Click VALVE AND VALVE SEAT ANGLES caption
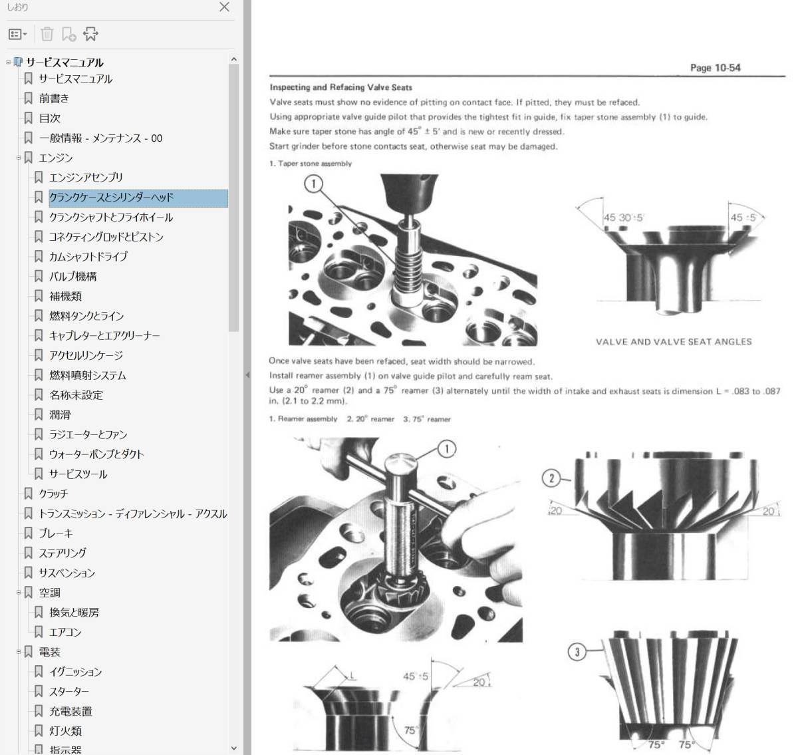798x755 pixels. (674, 342)
